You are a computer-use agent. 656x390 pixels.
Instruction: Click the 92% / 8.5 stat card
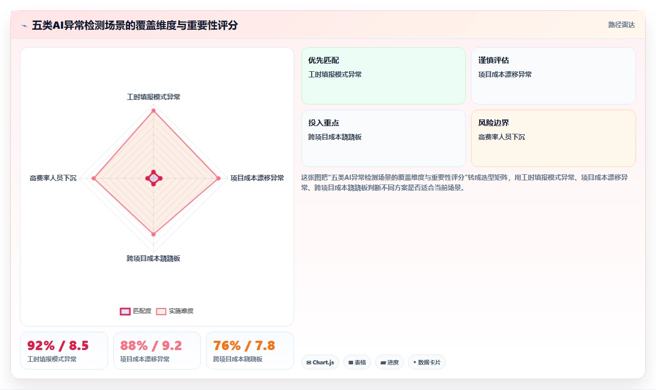coord(64,351)
